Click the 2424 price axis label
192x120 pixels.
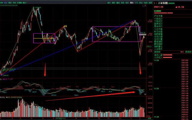click(x=151, y=77)
